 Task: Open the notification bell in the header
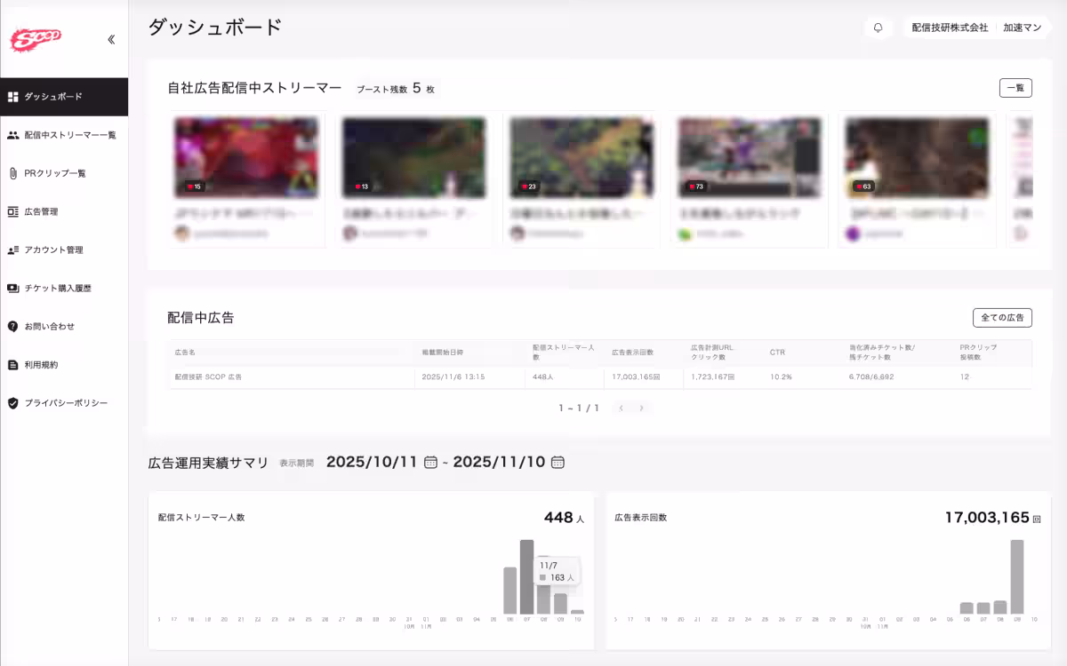pyautogui.click(x=878, y=28)
